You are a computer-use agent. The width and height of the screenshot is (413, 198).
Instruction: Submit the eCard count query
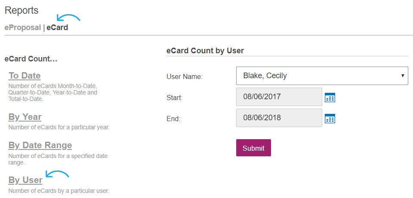[x=253, y=148]
